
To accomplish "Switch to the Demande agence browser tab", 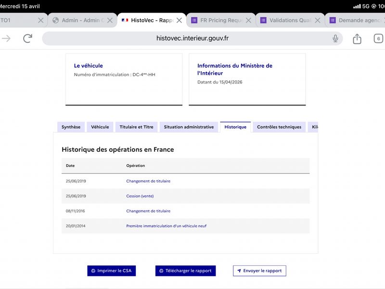I will click(355, 20).
